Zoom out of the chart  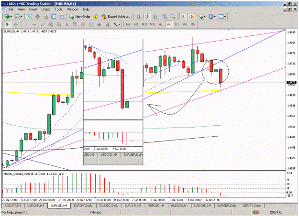pos(173,17)
